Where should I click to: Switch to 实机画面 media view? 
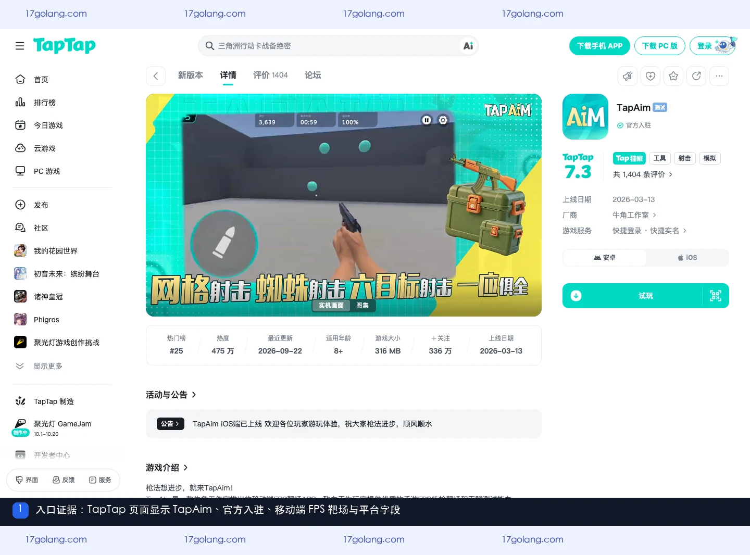331,306
